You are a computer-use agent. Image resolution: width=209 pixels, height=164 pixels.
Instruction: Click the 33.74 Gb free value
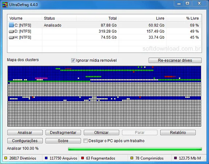coord(157,37)
